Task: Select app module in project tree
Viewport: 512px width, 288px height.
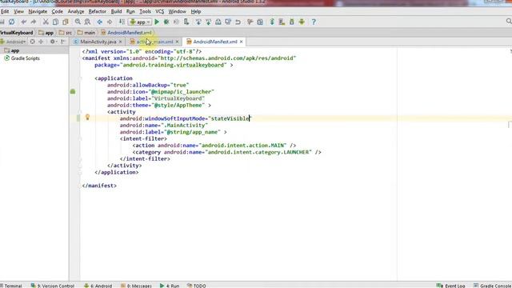Action: point(12,50)
